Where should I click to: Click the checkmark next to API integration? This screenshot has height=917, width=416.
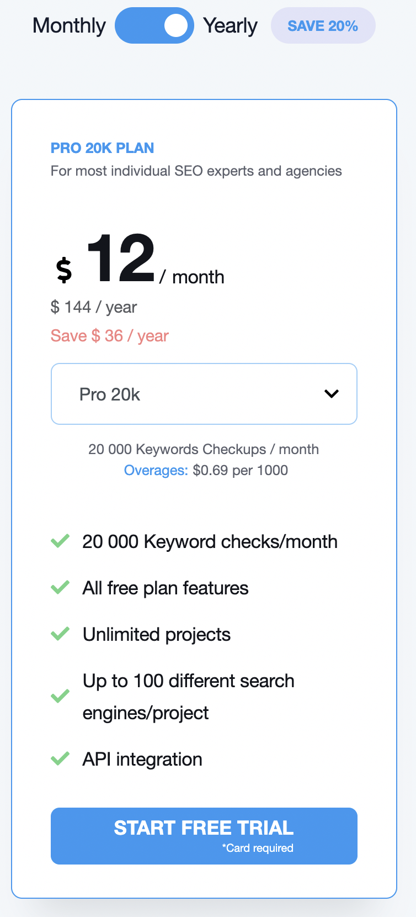(60, 758)
